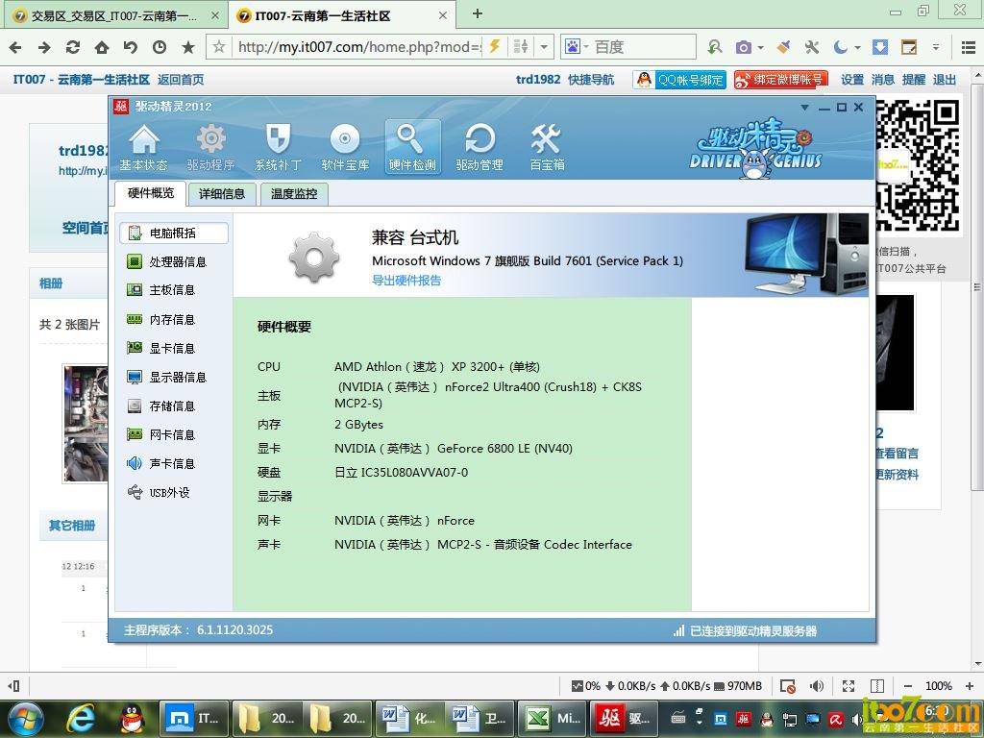Click the 百度 search box

coord(643,47)
